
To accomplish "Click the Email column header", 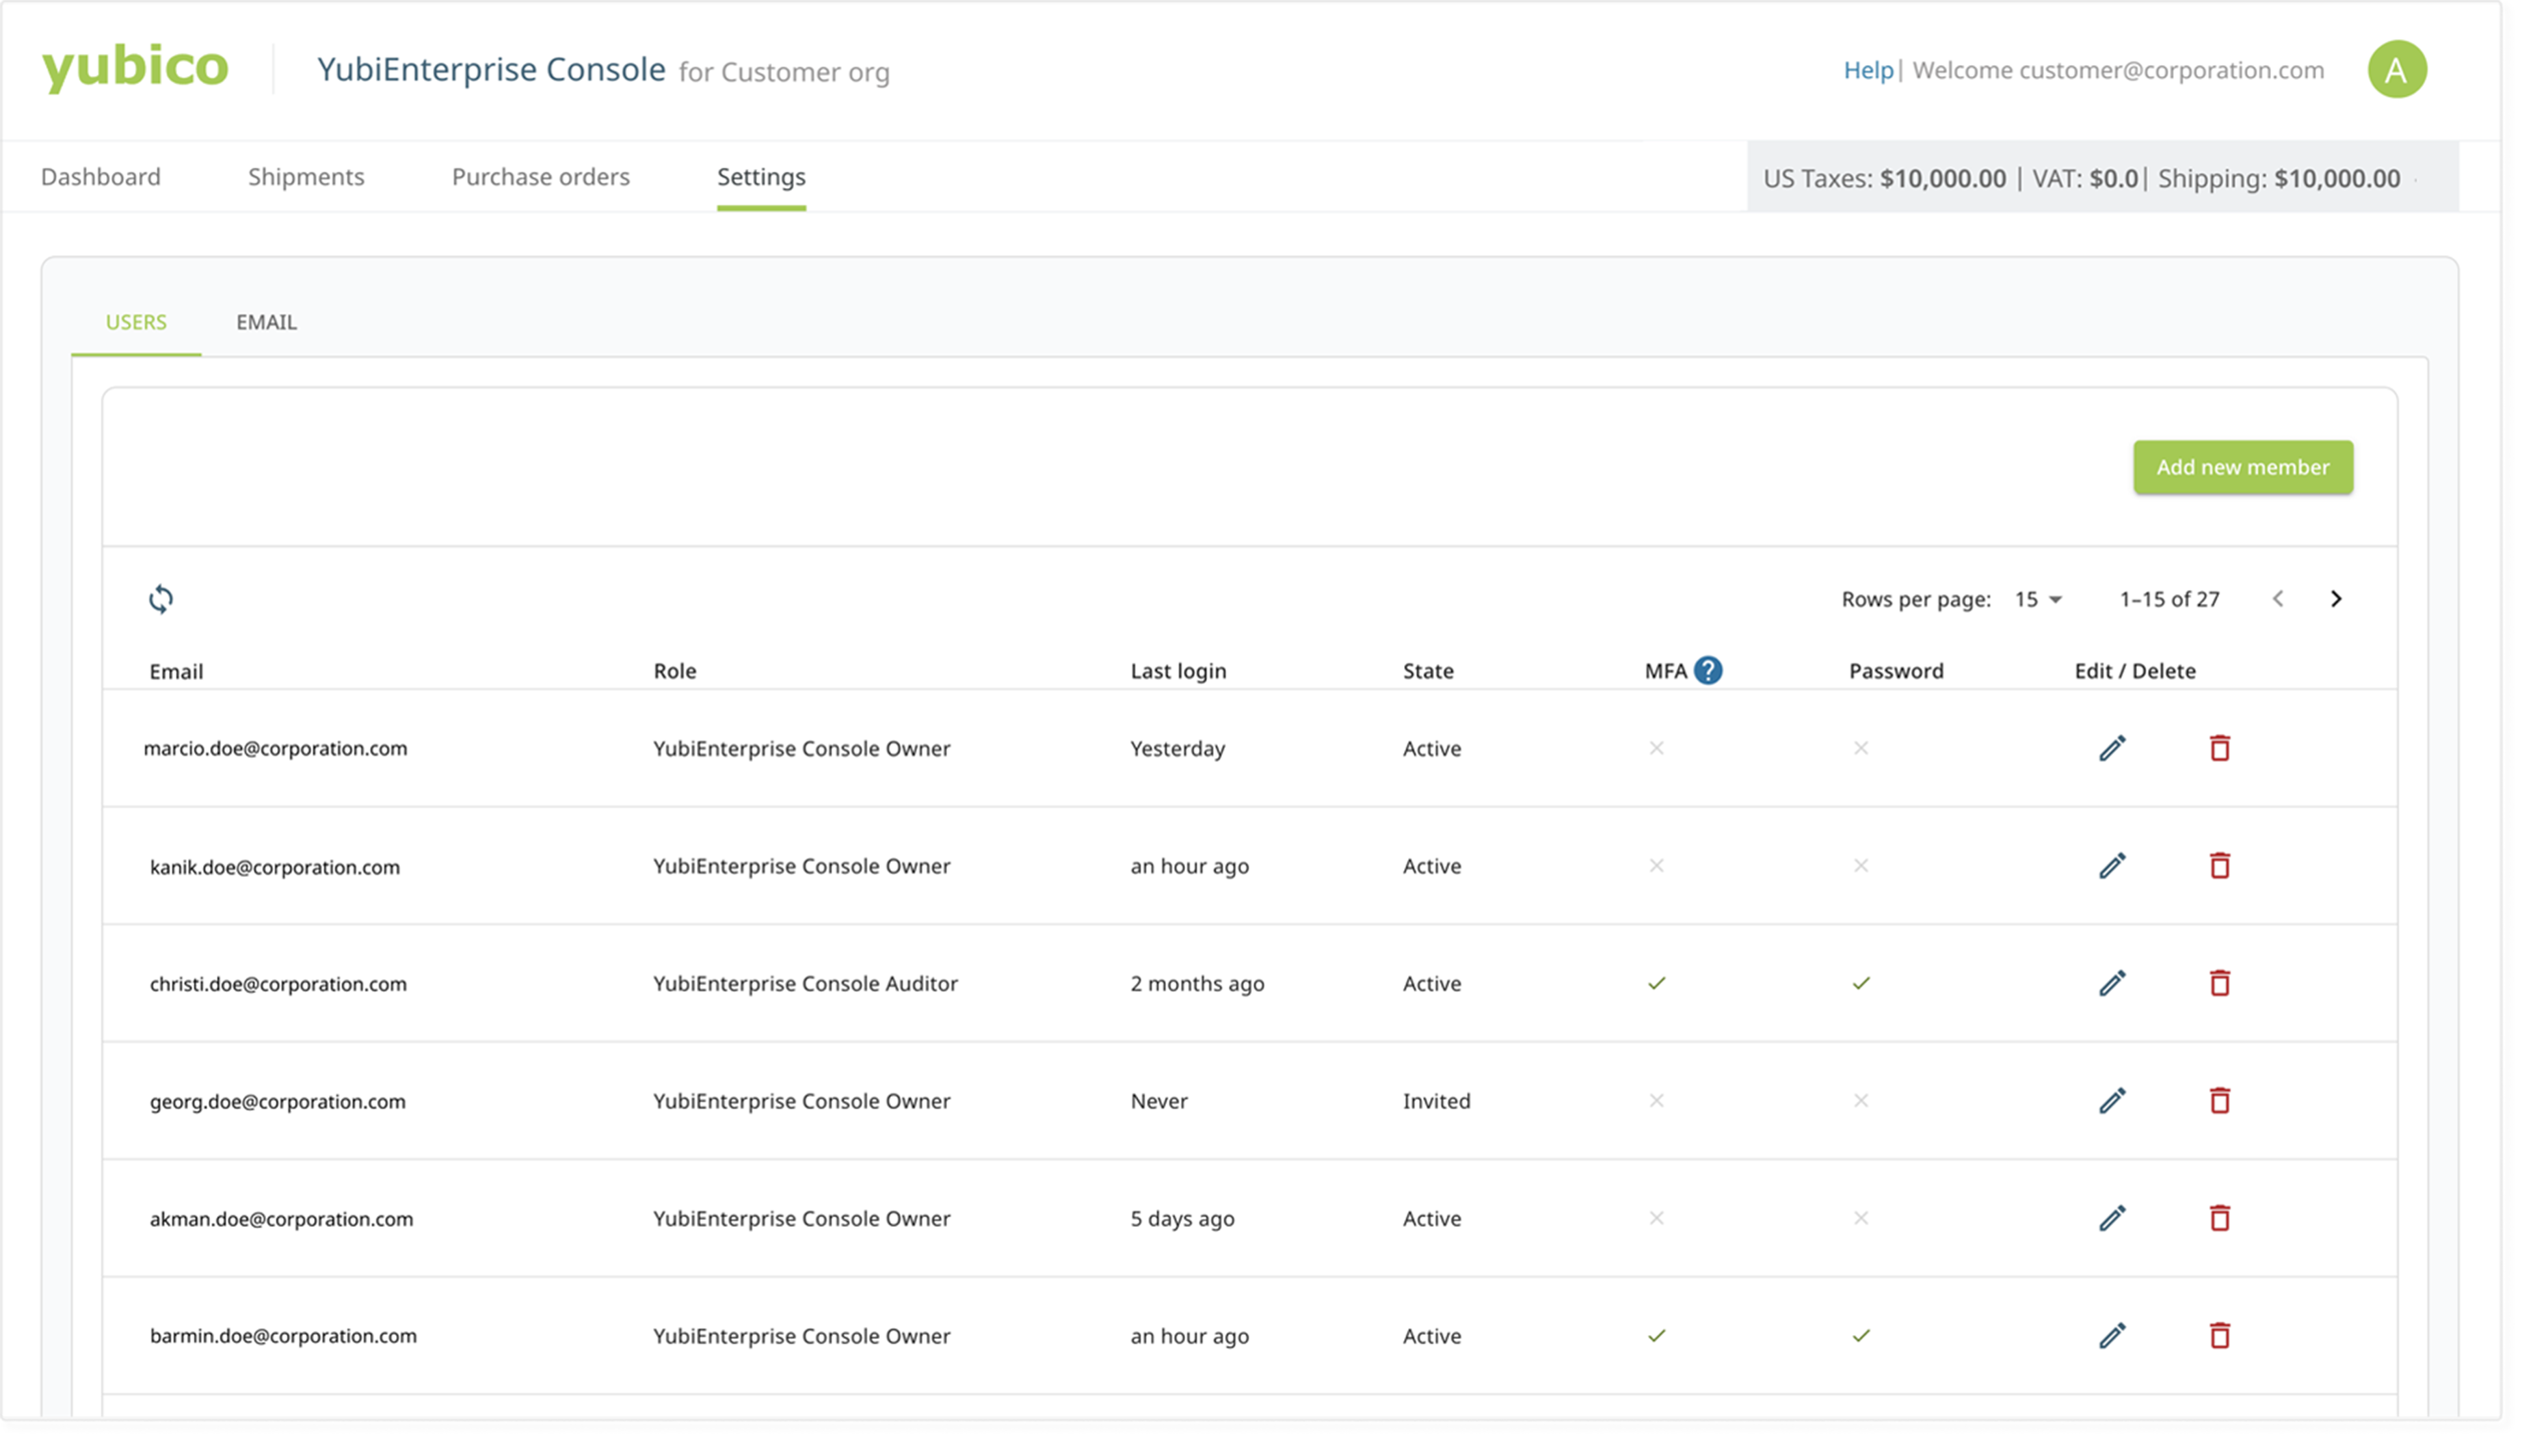I will pyautogui.click(x=176, y=671).
